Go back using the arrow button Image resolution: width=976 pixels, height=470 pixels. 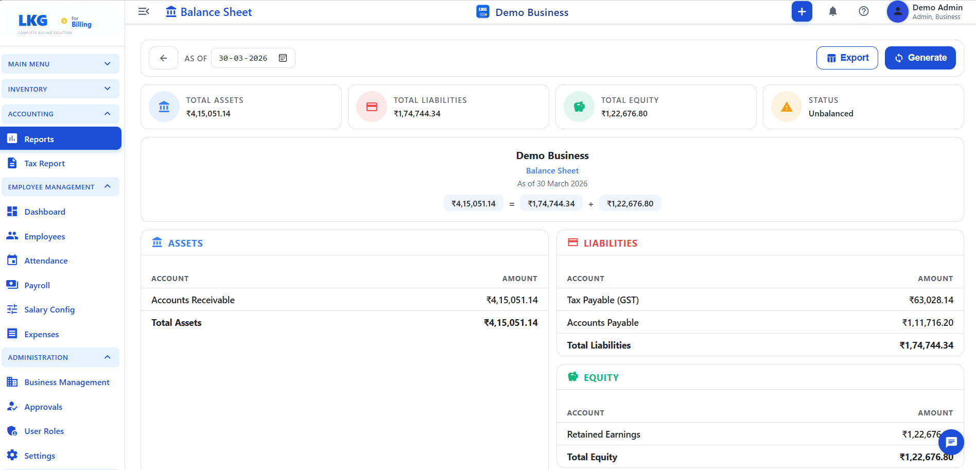(163, 58)
